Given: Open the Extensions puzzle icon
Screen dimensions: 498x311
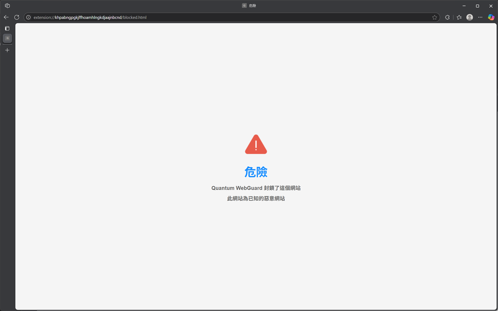Looking at the screenshot, I should click(447, 17).
